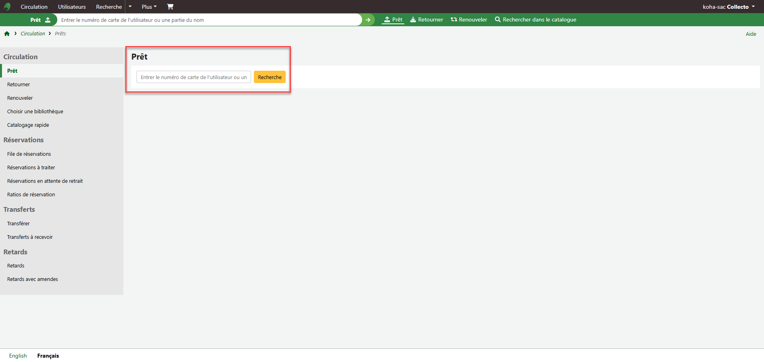Expand the koha-sac Collecto user menu
Image resolution: width=764 pixels, height=362 pixels.
(x=729, y=7)
